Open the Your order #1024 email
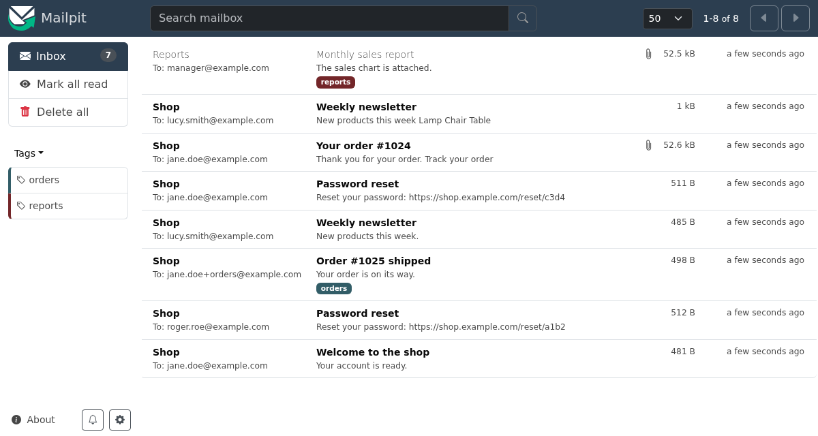 [479, 153]
